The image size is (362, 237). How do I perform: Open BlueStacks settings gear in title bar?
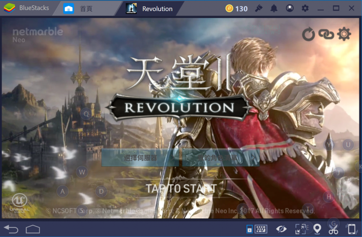(x=305, y=9)
